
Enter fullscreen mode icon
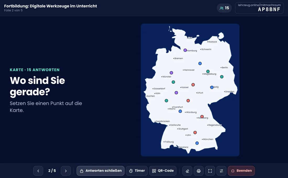click(x=210, y=171)
